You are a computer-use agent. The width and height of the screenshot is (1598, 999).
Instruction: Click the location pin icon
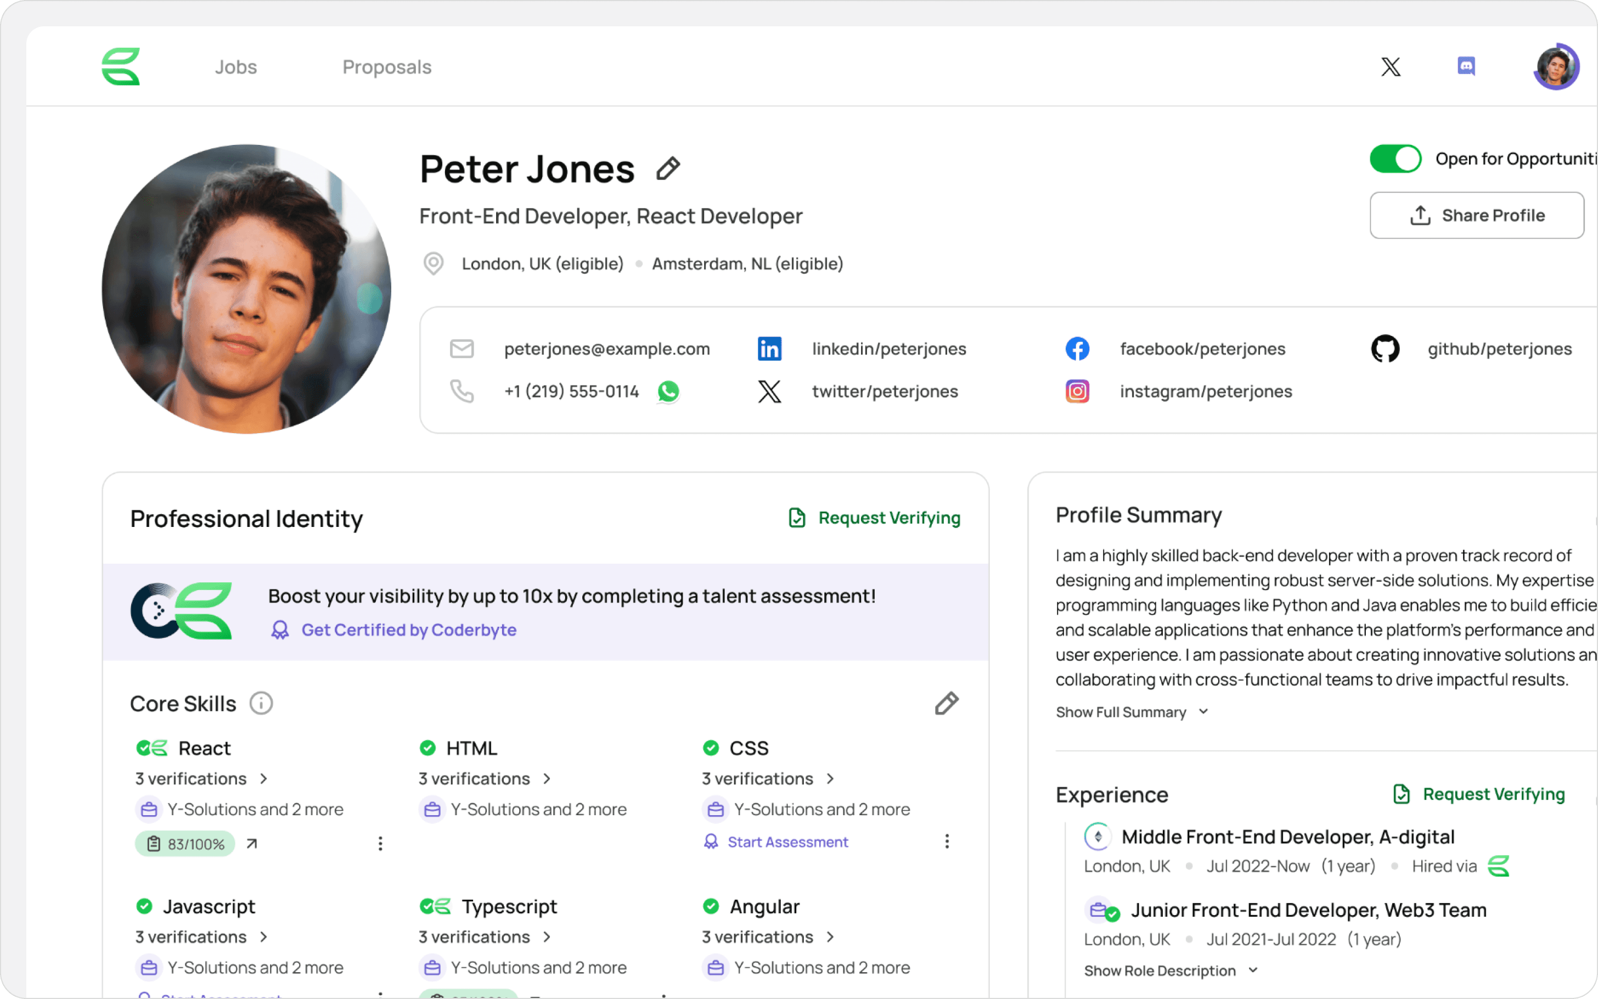433,263
